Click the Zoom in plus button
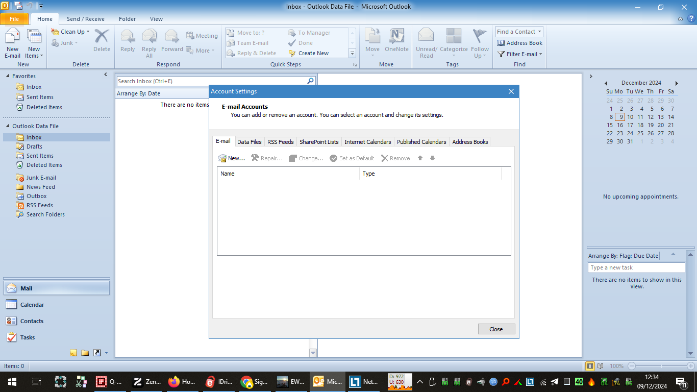This screenshot has height=392, width=697. (691, 366)
